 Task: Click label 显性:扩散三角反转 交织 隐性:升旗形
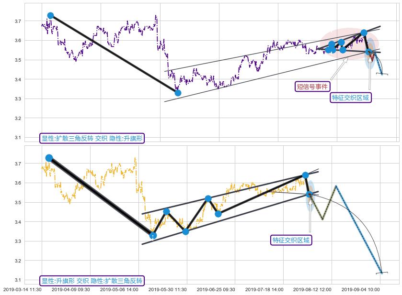pos(92,138)
